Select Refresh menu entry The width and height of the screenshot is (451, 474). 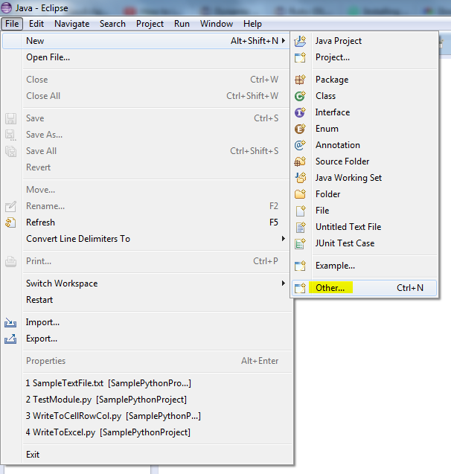[x=147, y=222]
